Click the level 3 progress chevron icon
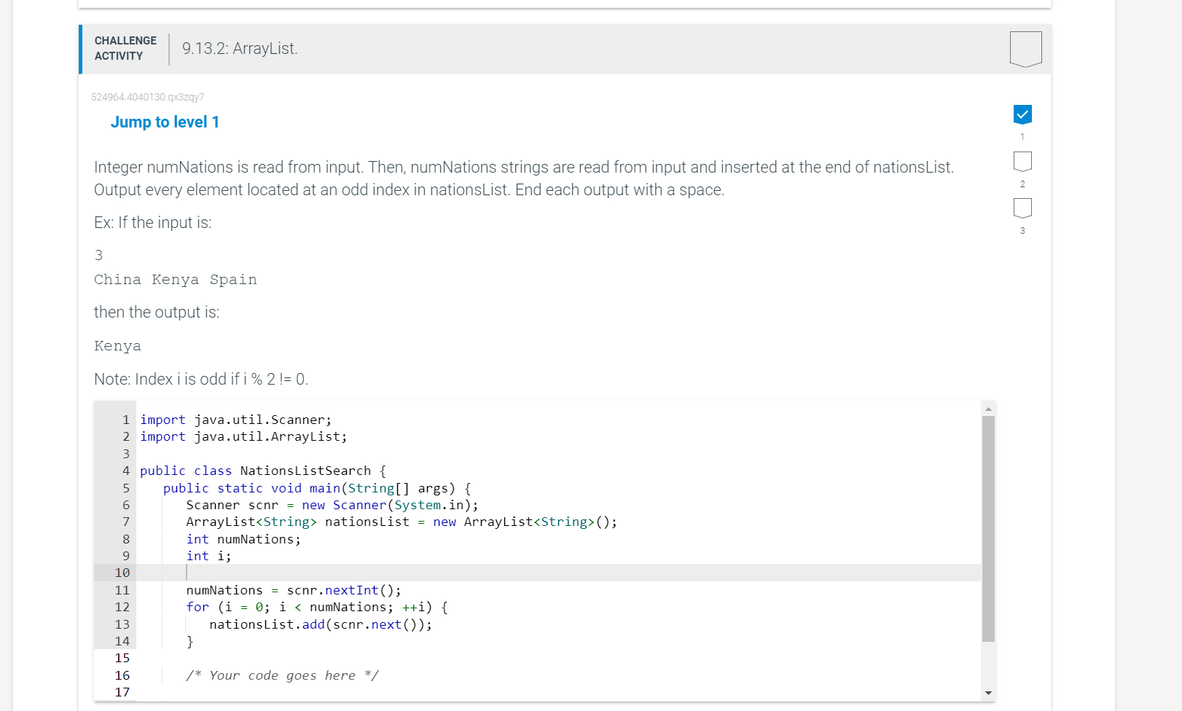1182x711 pixels. click(x=1022, y=208)
